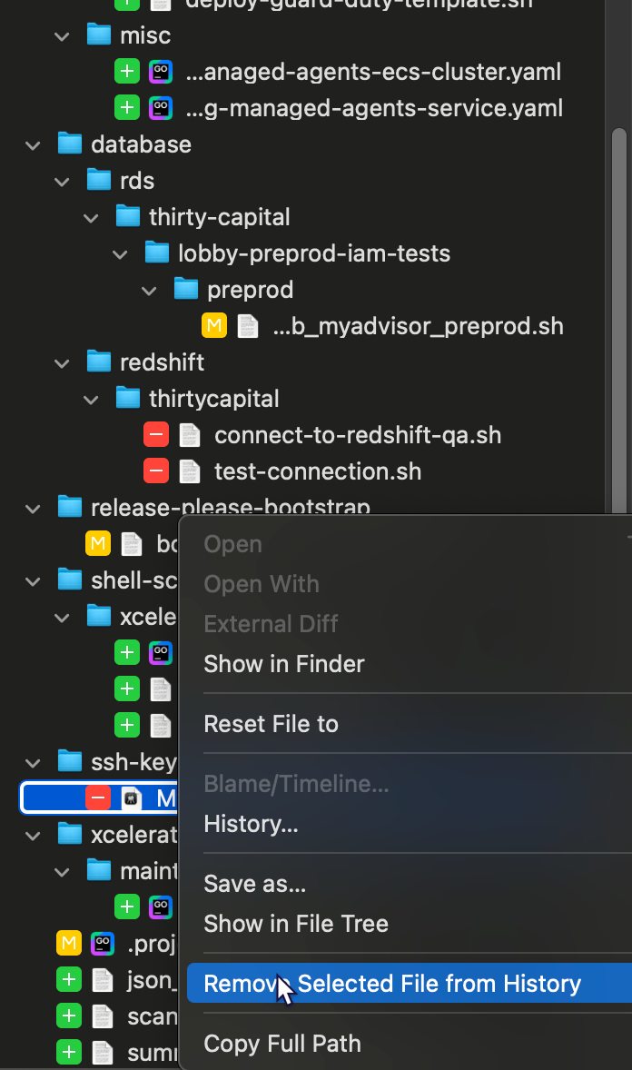632x1070 pixels.
Task: Choose Copy Full Path from context menu
Action: coord(282,1044)
